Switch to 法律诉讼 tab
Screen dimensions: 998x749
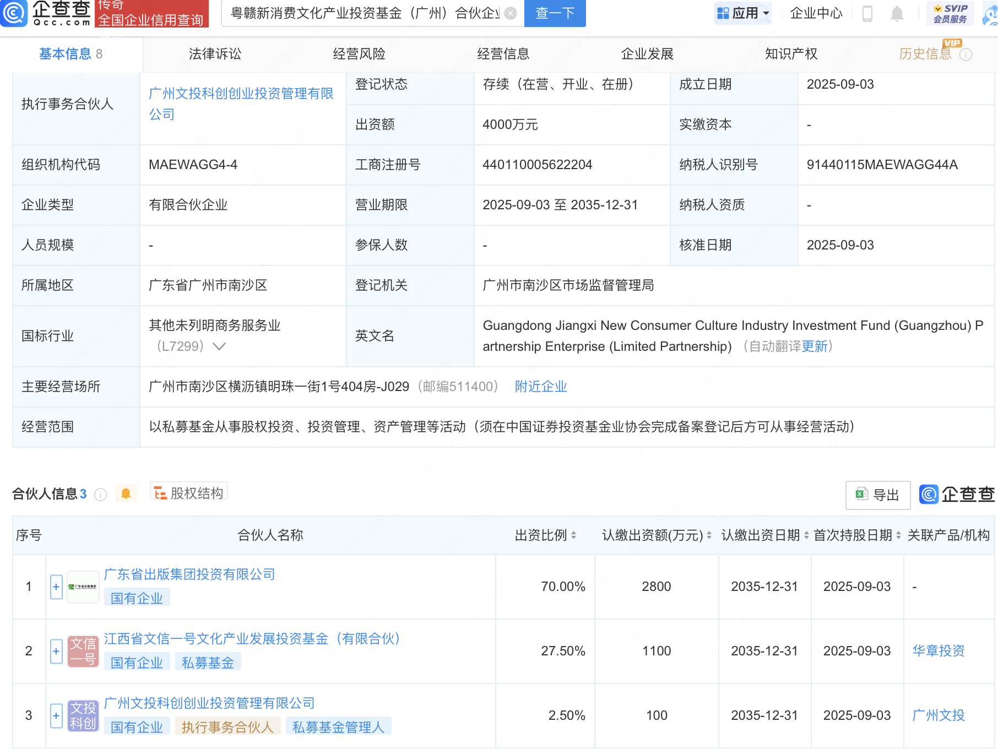(x=215, y=54)
